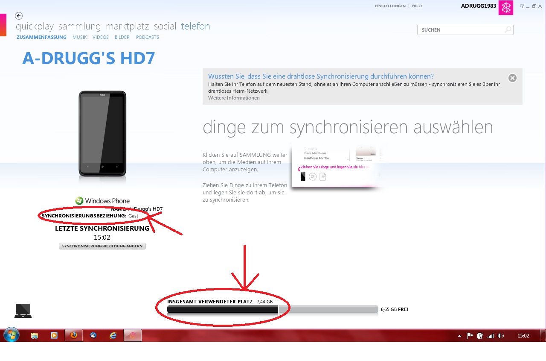Click the A-DRUGG'S HD7 device title
This screenshot has height=361, width=546.
click(89, 59)
